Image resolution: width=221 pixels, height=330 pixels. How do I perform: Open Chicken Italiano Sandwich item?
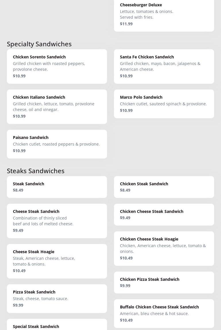(x=57, y=107)
